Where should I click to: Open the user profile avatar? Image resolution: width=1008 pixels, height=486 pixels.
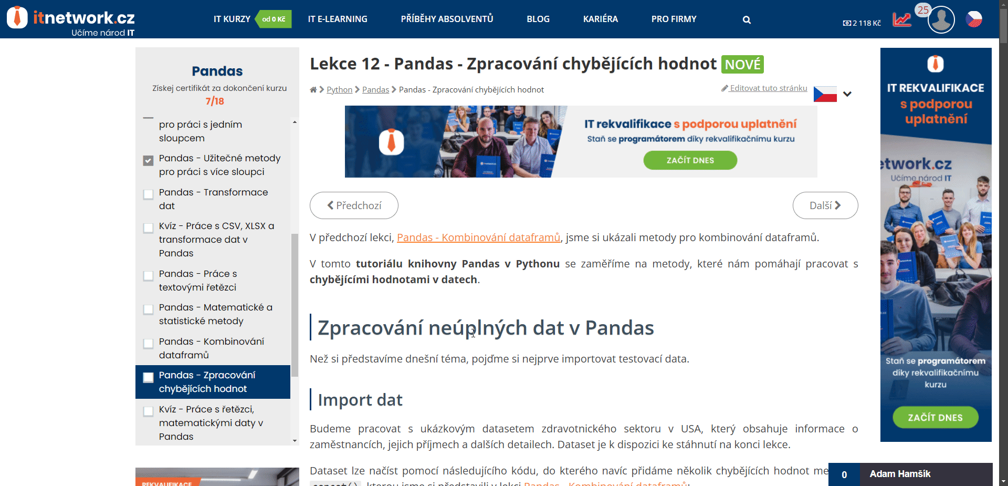pyautogui.click(x=941, y=19)
